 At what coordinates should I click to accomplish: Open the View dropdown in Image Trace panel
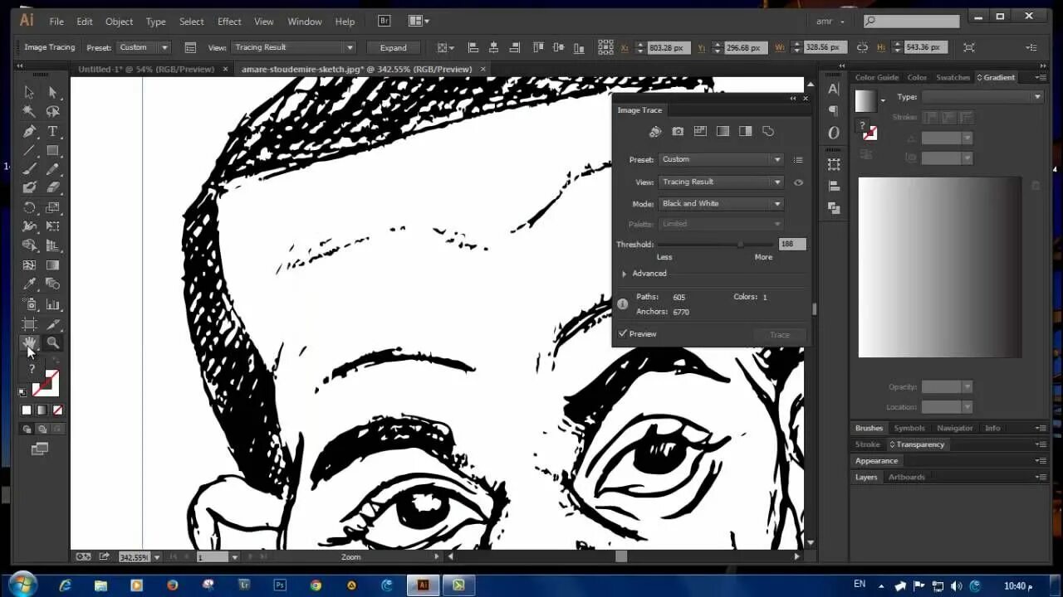coord(721,182)
